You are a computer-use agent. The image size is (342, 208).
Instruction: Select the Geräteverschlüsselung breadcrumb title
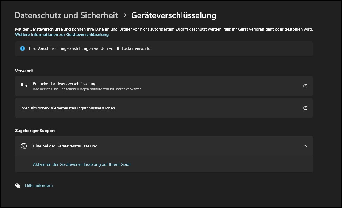tap(174, 15)
